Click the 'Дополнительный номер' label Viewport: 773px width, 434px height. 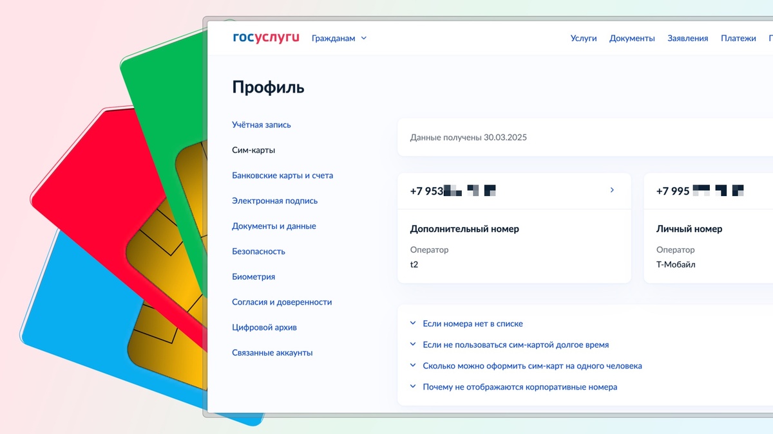[x=464, y=229]
